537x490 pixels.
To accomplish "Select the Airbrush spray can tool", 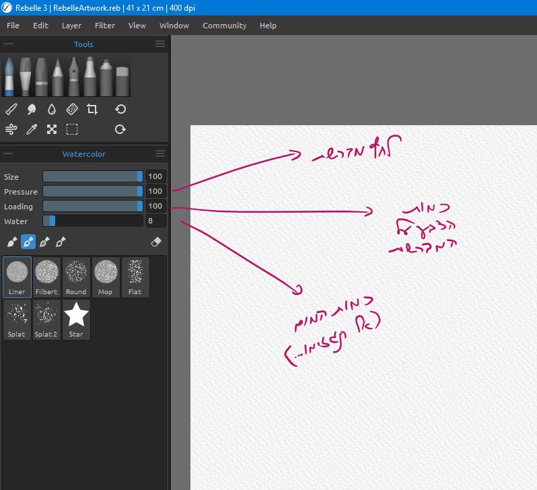I will (106, 77).
